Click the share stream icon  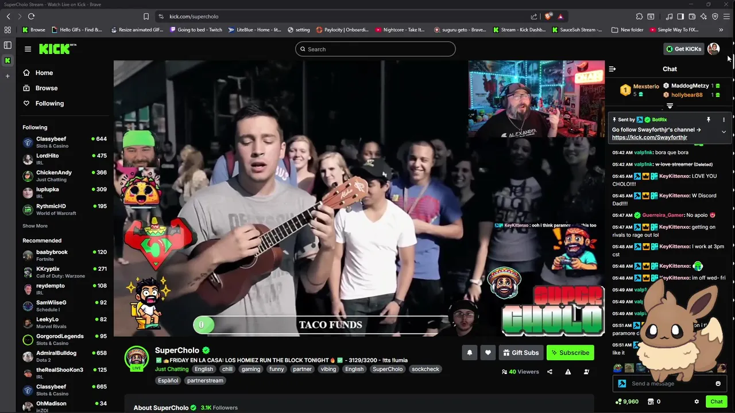550,372
